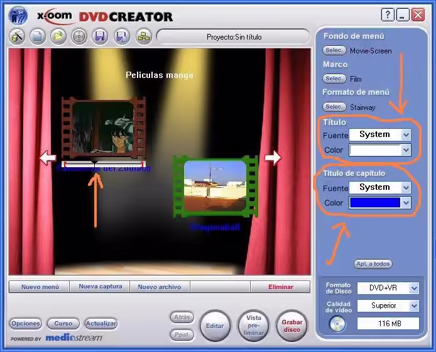436x352 pixels.
Task: Click the Apl. a todos button
Action: point(373,264)
